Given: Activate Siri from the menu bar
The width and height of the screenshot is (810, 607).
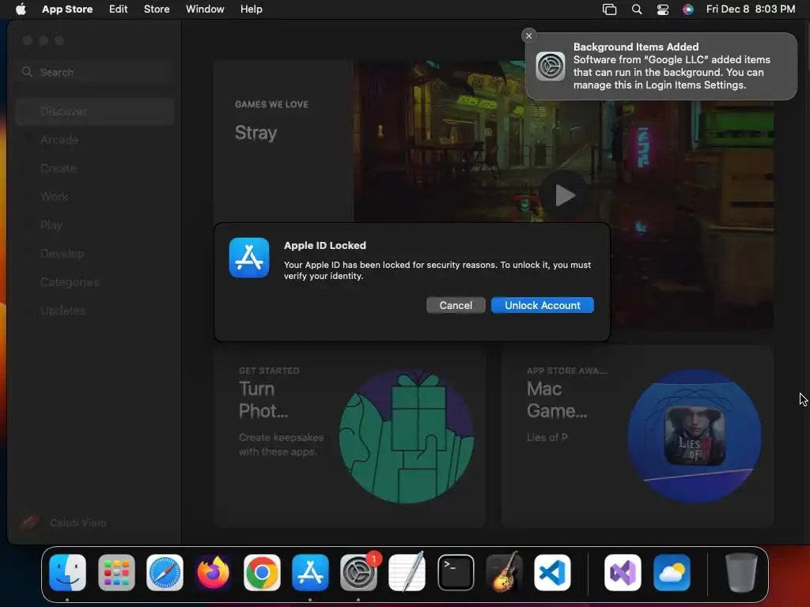Looking at the screenshot, I should pos(687,9).
